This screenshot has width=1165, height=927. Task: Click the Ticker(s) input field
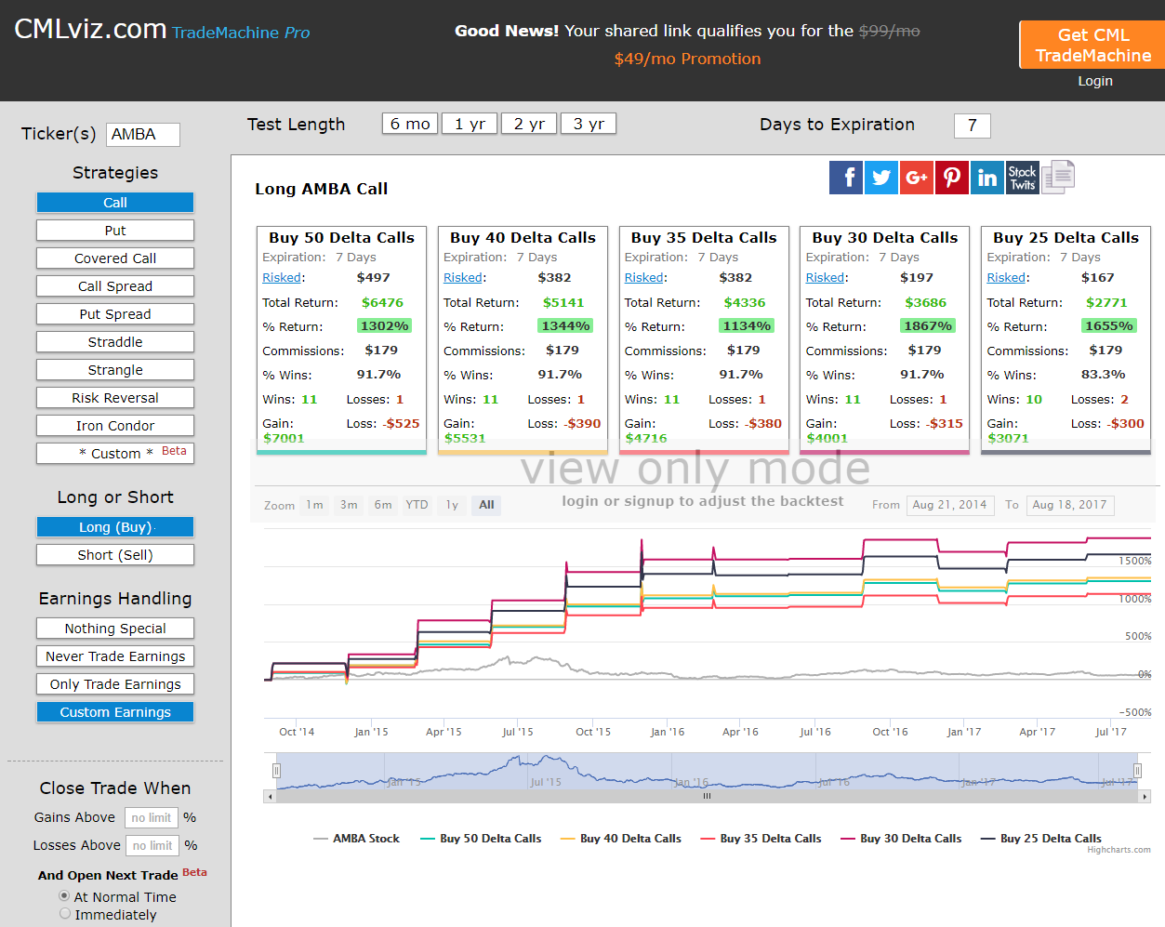(143, 134)
